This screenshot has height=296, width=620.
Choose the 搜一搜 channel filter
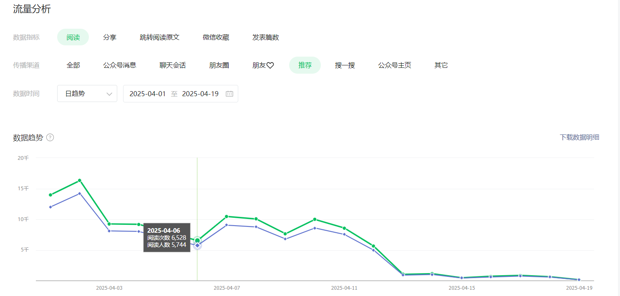point(345,65)
